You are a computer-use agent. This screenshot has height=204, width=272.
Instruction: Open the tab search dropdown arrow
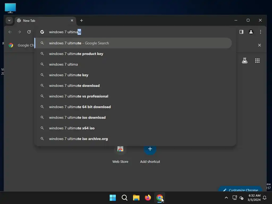tap(9, 20)
